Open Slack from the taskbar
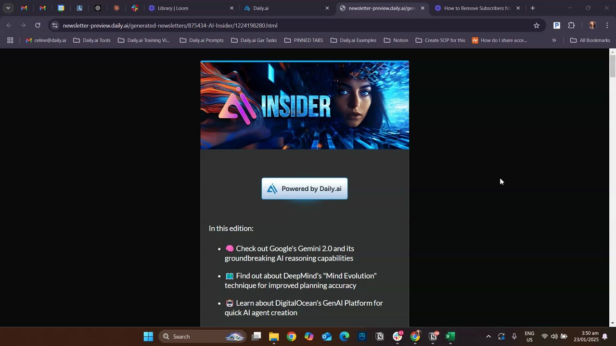Viewport: 616px width, 346px height. tap(398, 336)
